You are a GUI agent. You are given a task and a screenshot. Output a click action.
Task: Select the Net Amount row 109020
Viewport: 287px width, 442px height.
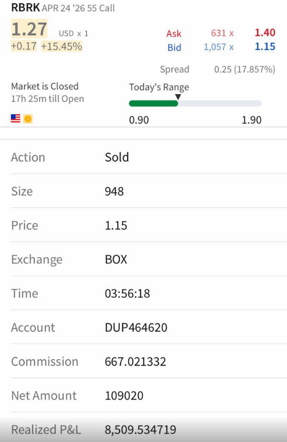coord(143,396)
